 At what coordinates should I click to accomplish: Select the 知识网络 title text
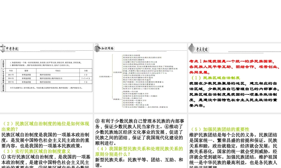click(x=107, y=48)
